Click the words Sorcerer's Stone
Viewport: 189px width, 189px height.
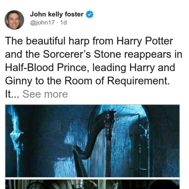click(82, 54)
